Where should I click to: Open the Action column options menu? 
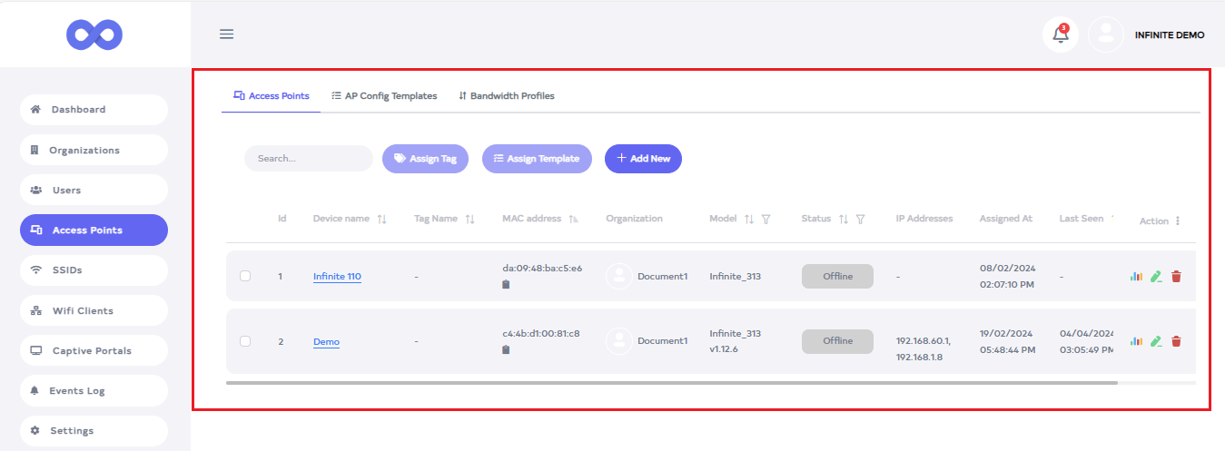(1178, 221)
